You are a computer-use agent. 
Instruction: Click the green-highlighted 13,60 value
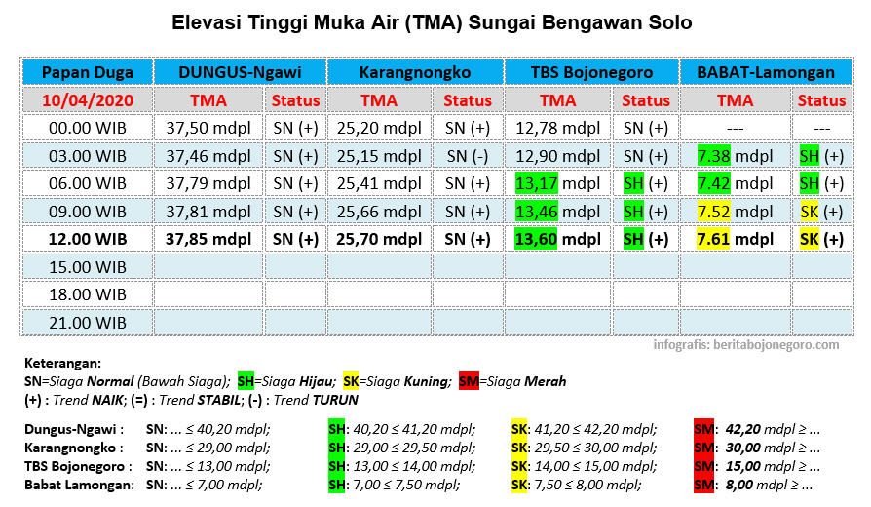pyautogui.click(x=535, y=239)
